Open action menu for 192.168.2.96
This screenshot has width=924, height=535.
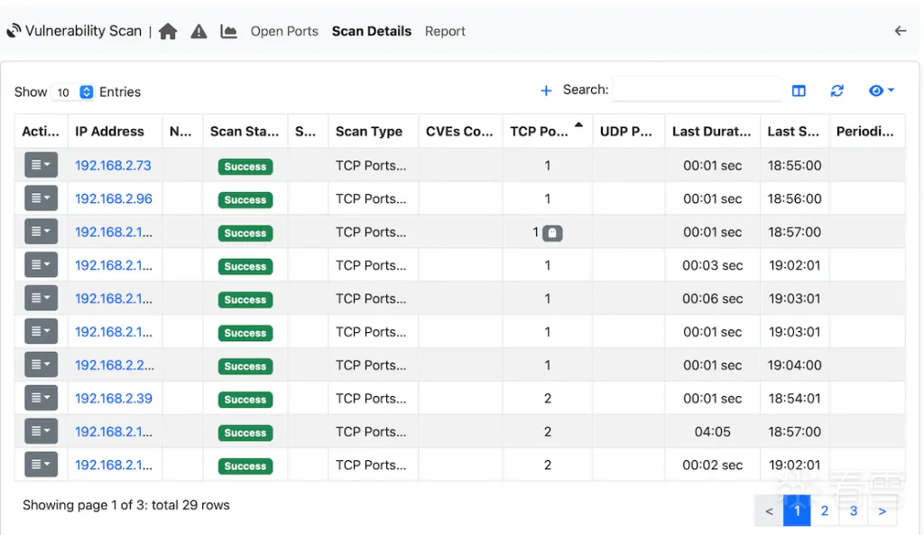pyautogui.click(x=41, y=198)
